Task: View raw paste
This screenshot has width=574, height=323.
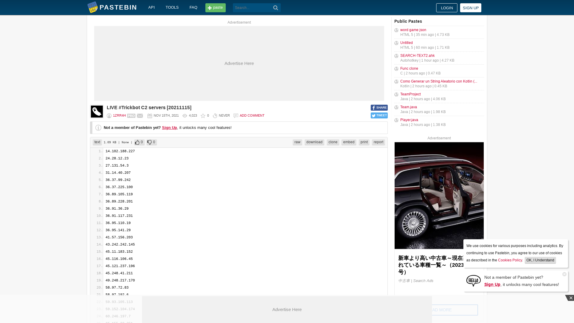Action: point(297,142)
